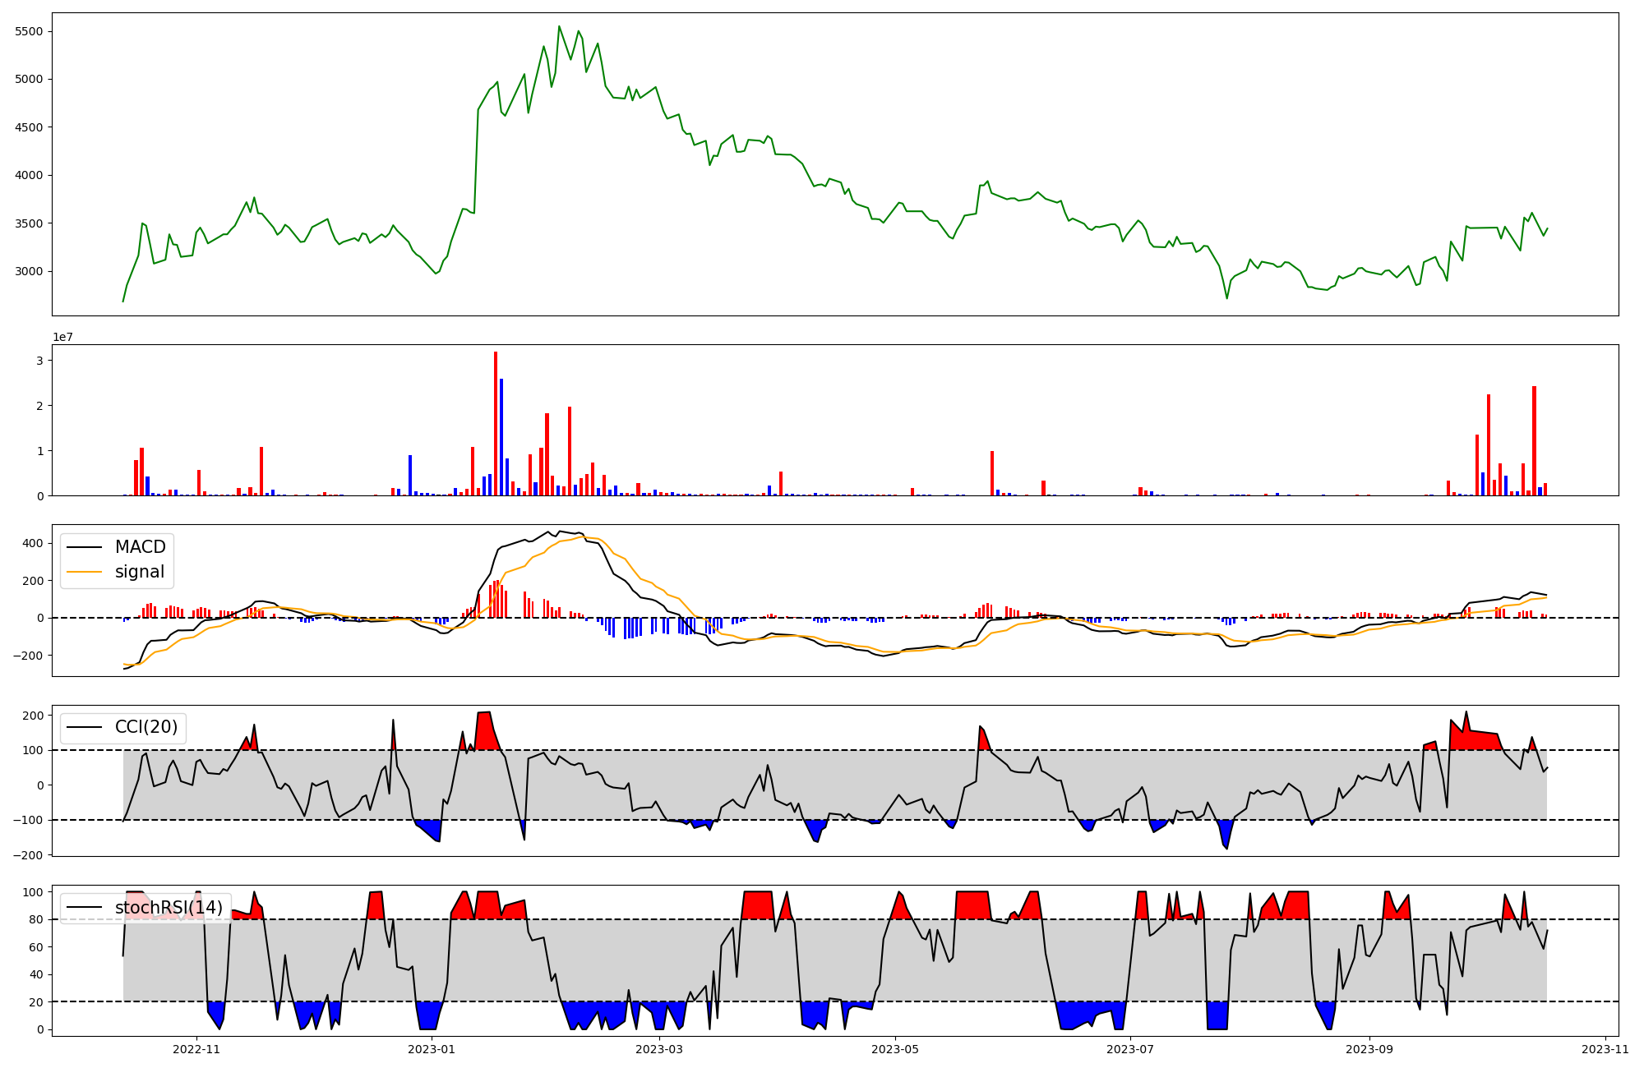Click the 400 tick label on MACD panel
The height and width of the screenshot is (1068, 1644).
tap(33, 543)
